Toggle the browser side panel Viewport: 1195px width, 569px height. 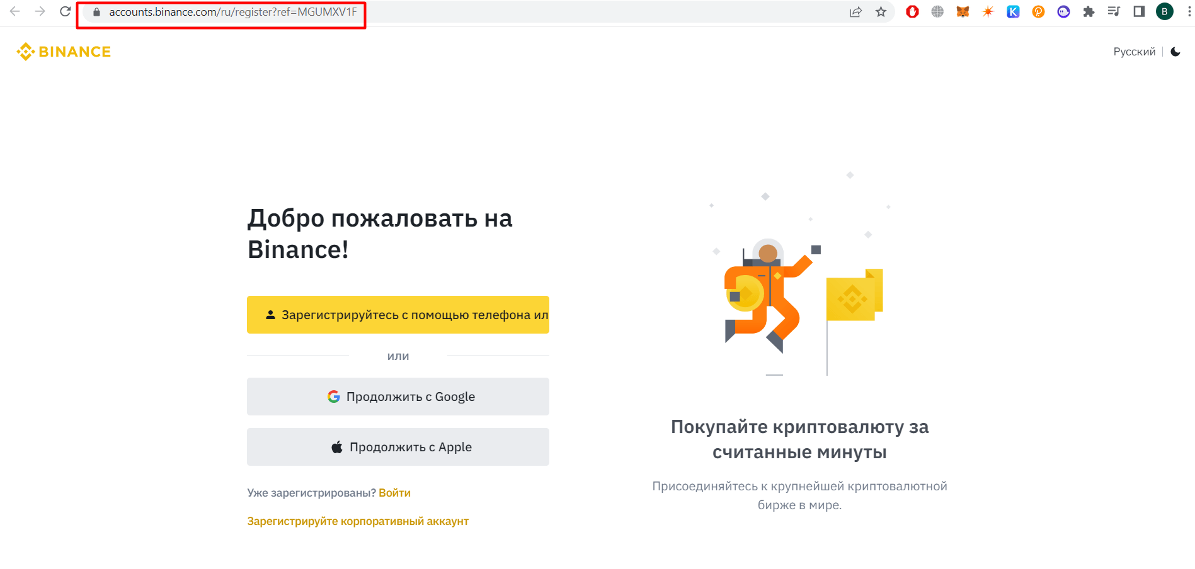pyautogui.click(x=1139, y=11)
